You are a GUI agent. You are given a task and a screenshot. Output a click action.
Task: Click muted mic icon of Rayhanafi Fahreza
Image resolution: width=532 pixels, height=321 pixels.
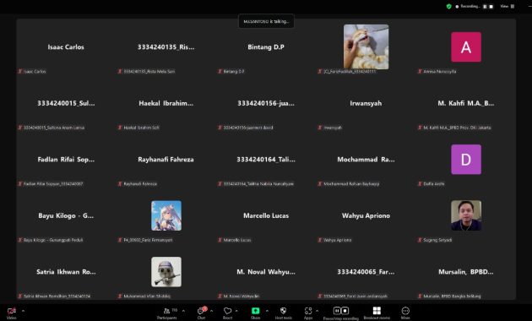[x=120, y=183]
